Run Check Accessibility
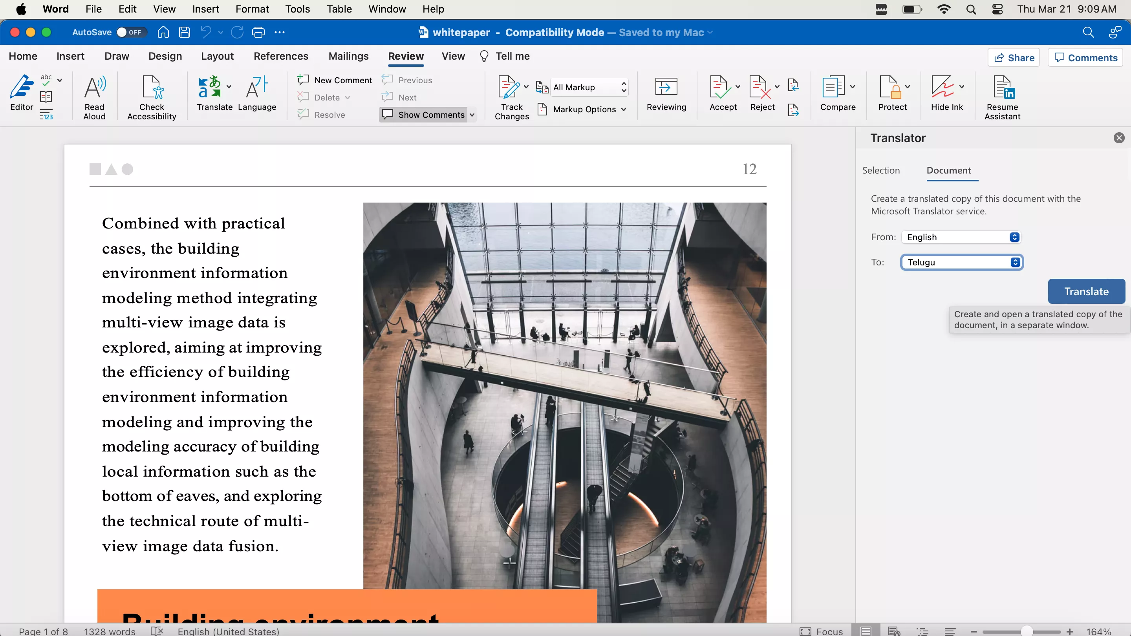Screen dimensions: 1131x636 151,97
